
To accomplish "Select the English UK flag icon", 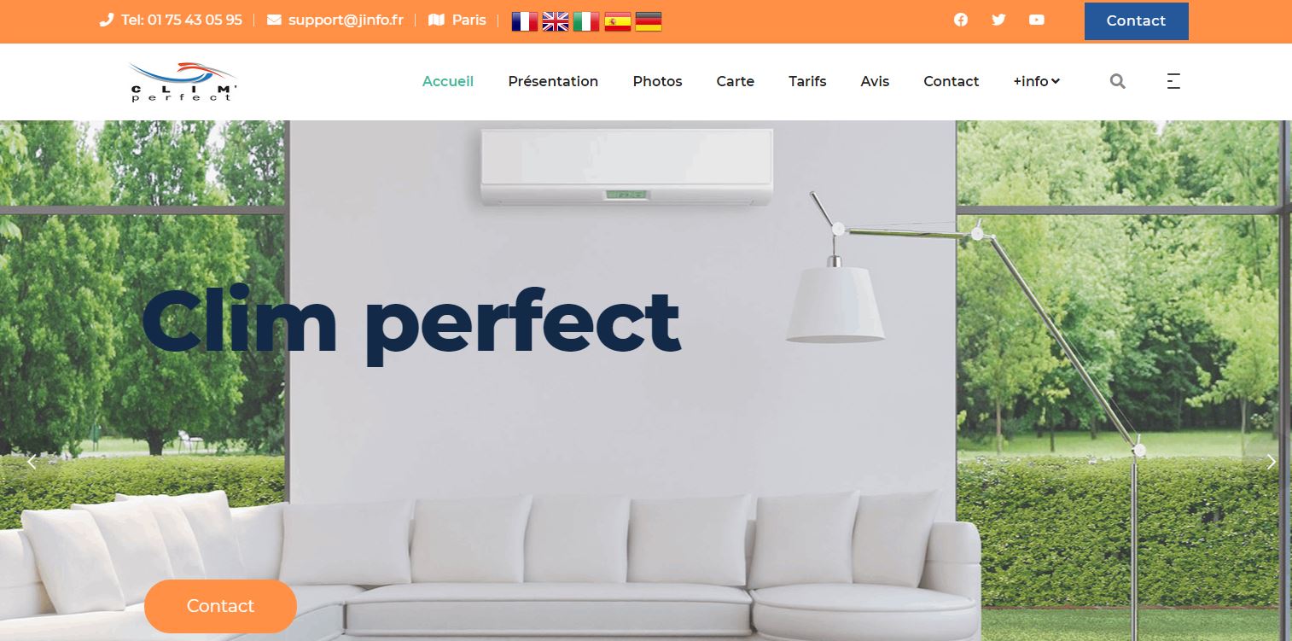I will point(556,21).
